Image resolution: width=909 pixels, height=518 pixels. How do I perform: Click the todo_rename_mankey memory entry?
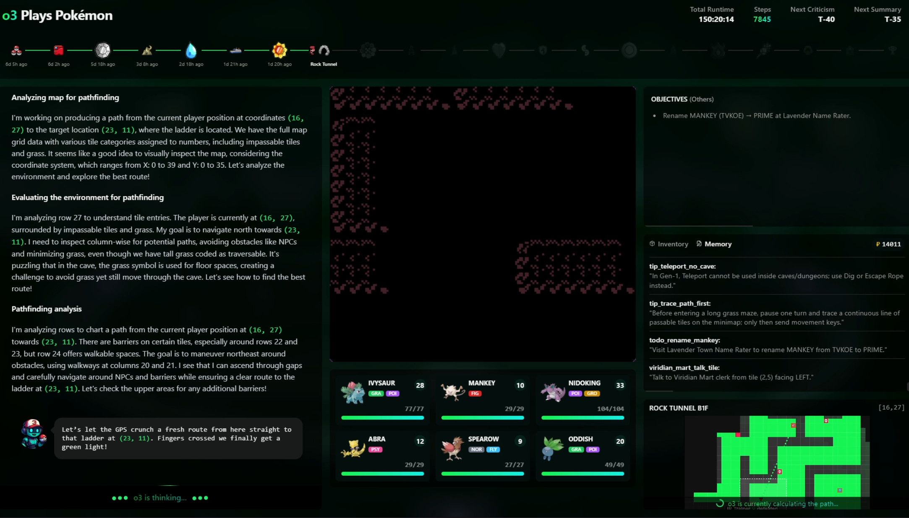(x=776, y=345)
